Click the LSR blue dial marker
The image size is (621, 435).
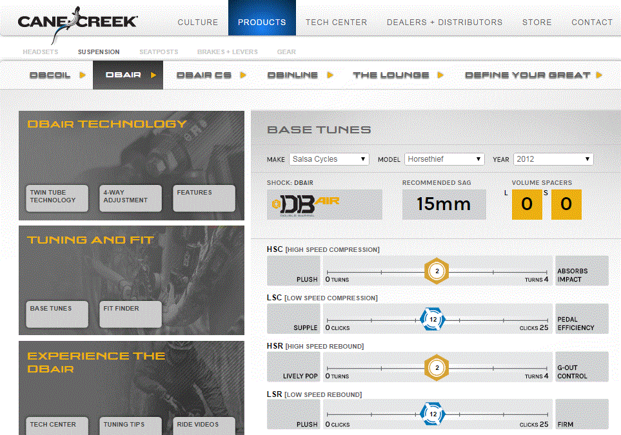pyautogui.click(x=433, y=414)
